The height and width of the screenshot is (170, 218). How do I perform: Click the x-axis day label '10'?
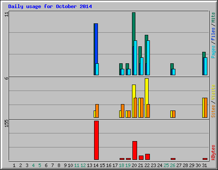tap(70, 165)
